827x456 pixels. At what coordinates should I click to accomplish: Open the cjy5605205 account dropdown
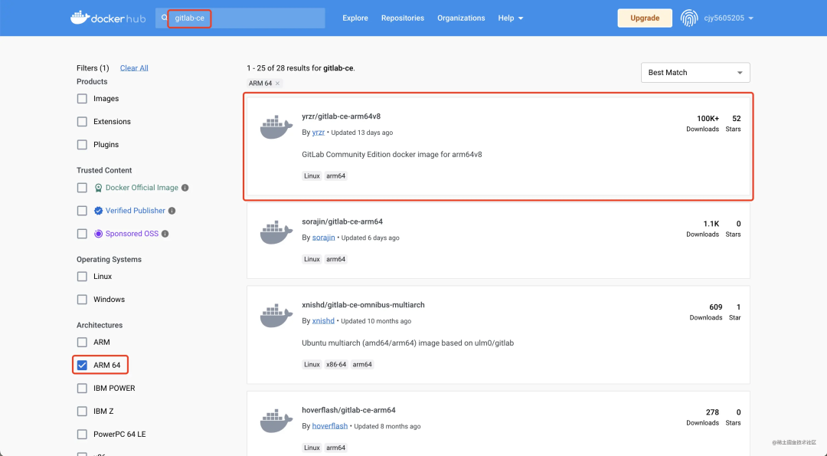coord(728,18)
